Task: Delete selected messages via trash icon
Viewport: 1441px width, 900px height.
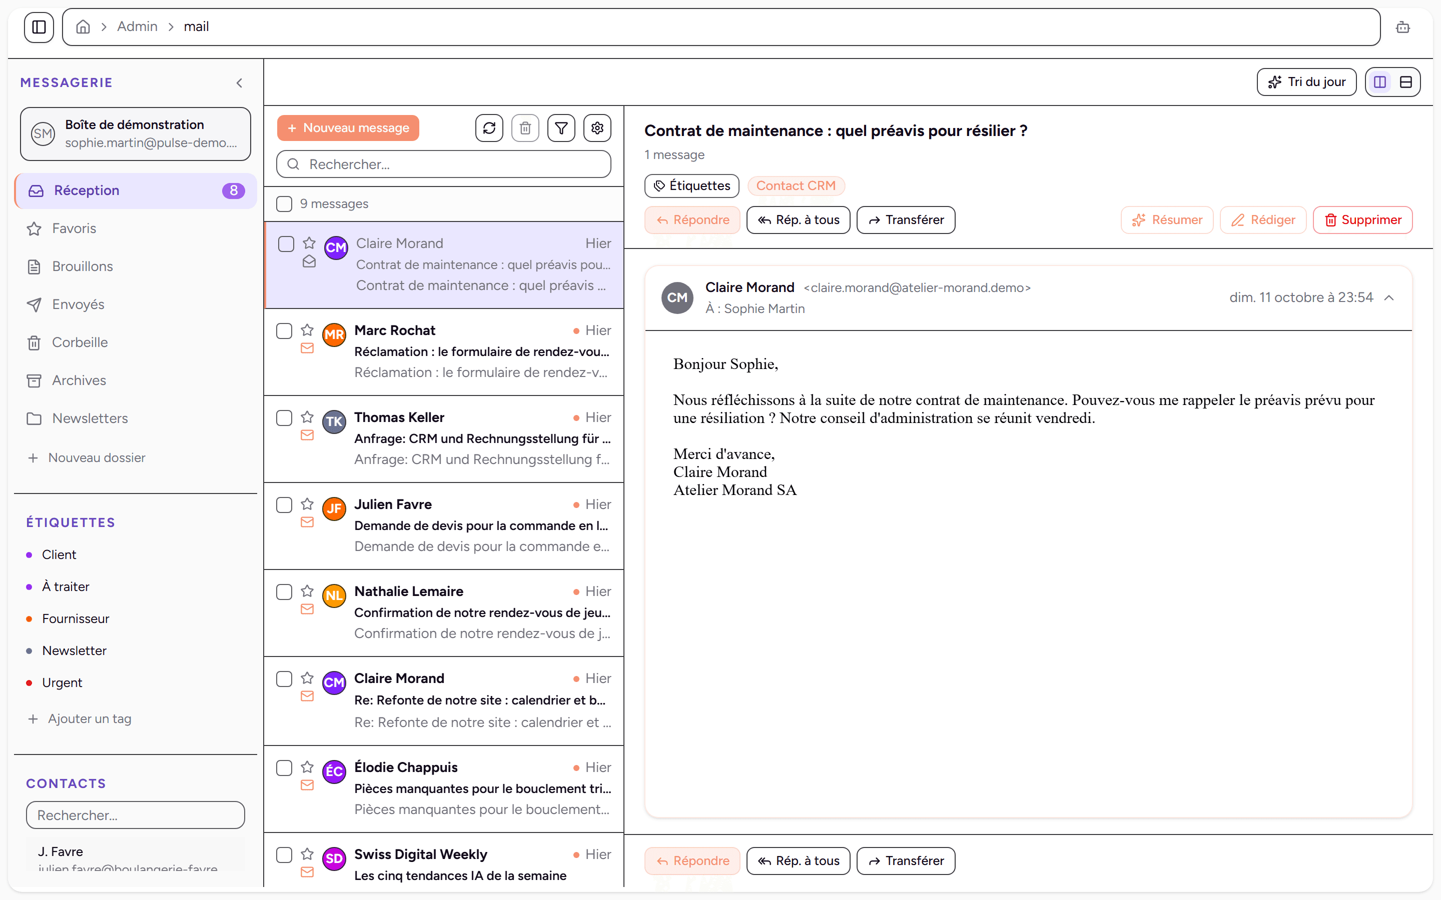Action: pyautogui.click(x=525, y=128)
